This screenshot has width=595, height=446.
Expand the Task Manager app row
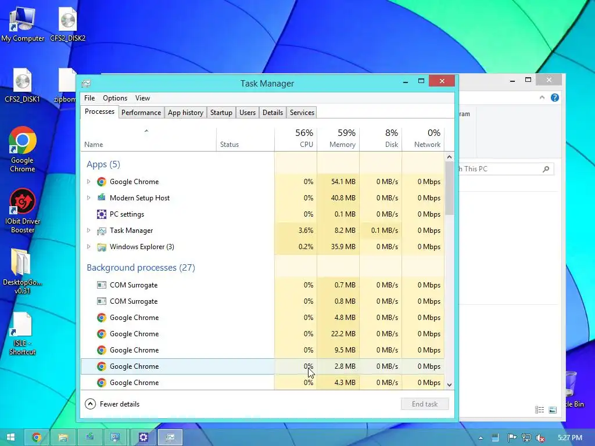pos(88,231)
